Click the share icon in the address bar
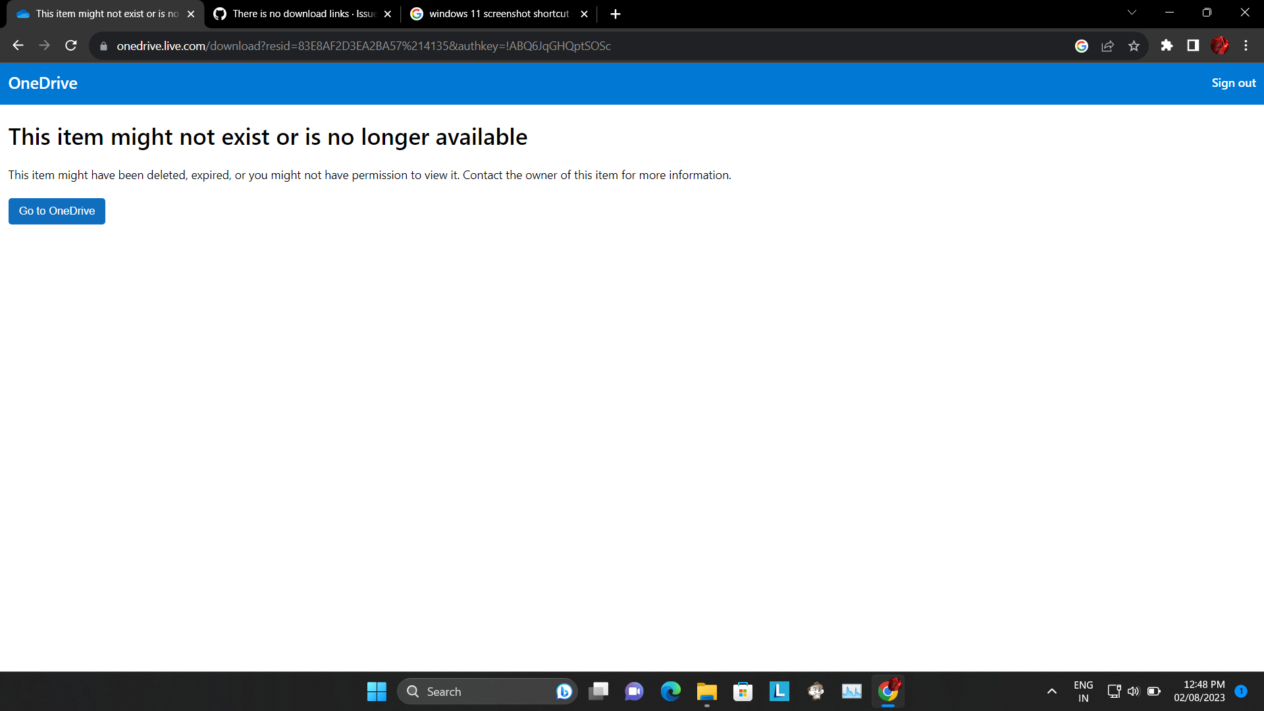This screenshot has width=1264, height=711. click(x=1108, y=45)
